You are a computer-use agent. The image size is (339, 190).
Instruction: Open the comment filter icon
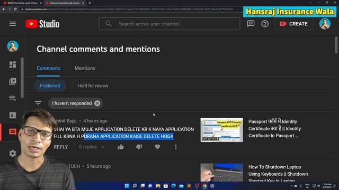pyautogui.click(x=38, y=103)
